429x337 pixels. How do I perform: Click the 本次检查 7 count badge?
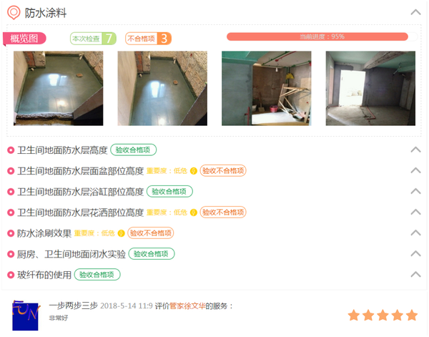pyautogui.click(x=93, y=39)
